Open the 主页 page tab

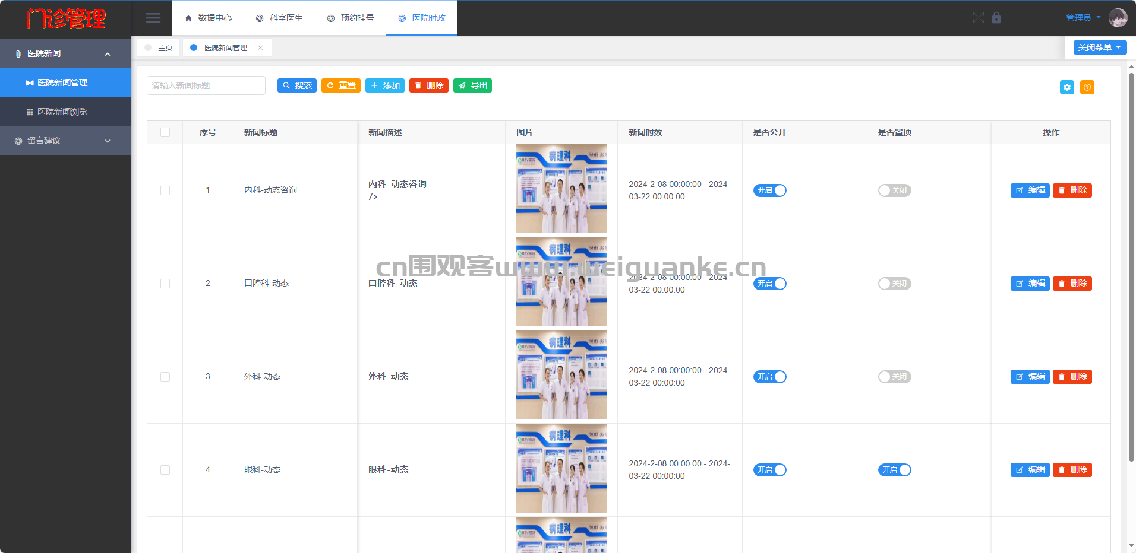pos(159,48)
